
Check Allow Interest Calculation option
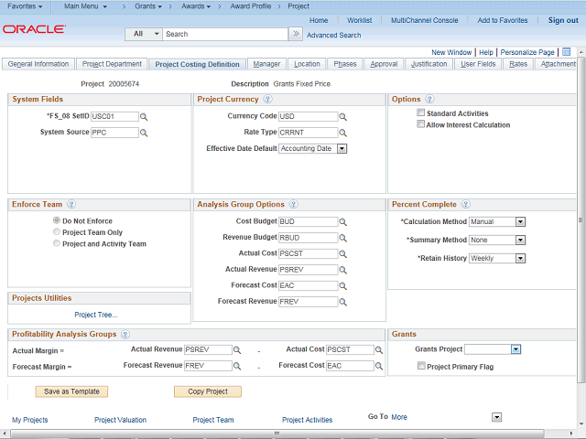[420, 124]
